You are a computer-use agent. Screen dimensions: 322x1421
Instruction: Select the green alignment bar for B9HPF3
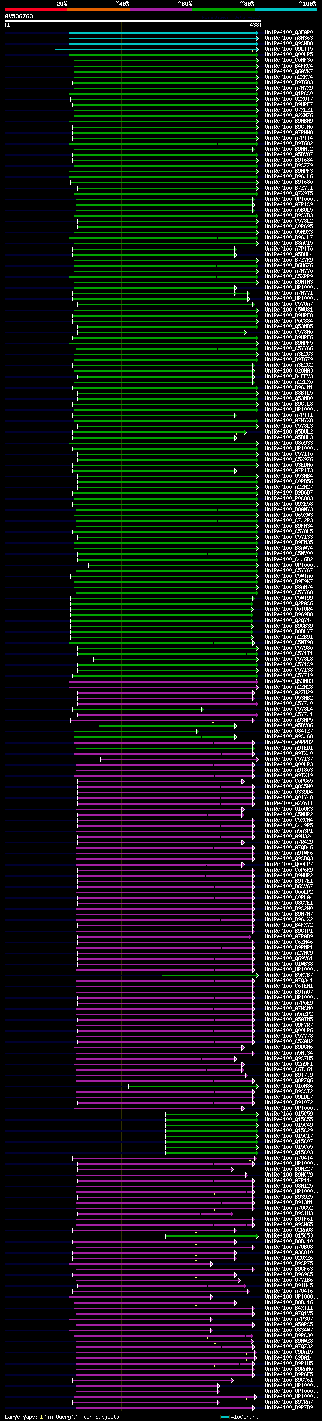(164, 171)
